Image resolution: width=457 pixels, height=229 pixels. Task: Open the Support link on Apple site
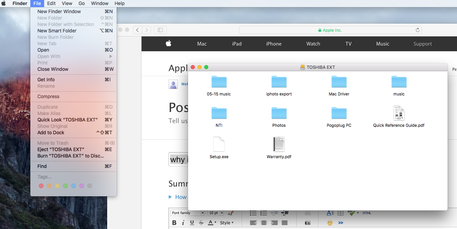[x=423, y=44]
